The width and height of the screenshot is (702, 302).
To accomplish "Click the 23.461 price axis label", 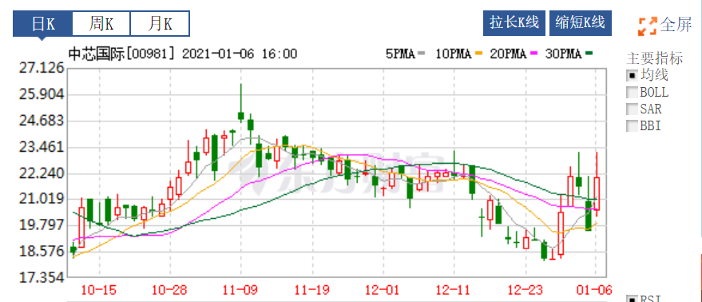I will pos(42,147).
